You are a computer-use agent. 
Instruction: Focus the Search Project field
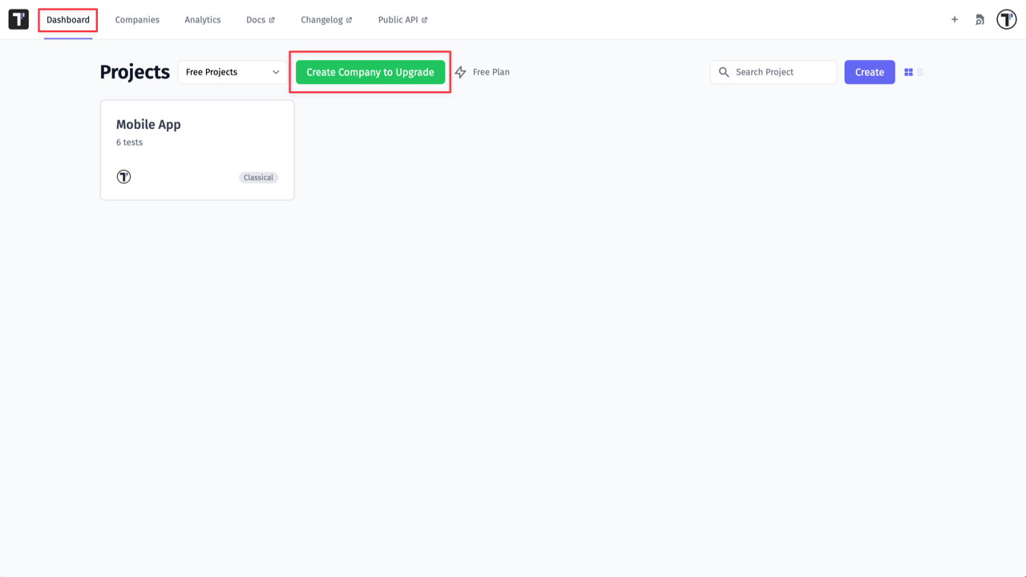774,72
